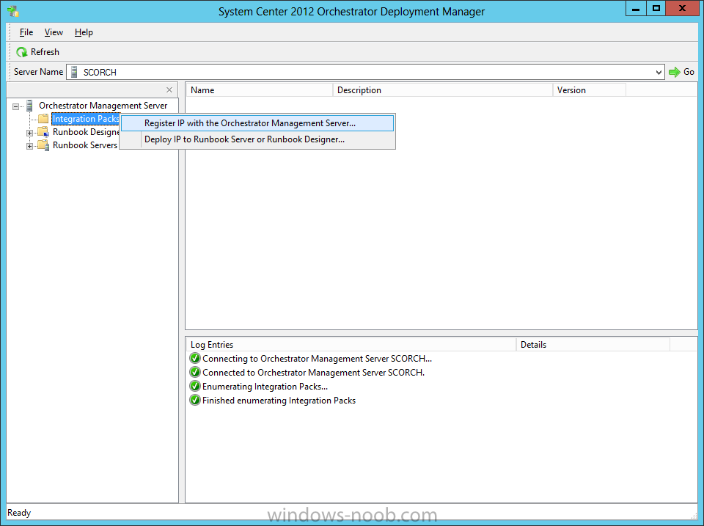The image size is (704, 526).
Task: Click the Runbook Servers folder icon
Action: coord(43,145)
